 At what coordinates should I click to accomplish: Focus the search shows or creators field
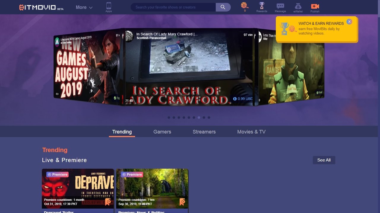point(173,7)
